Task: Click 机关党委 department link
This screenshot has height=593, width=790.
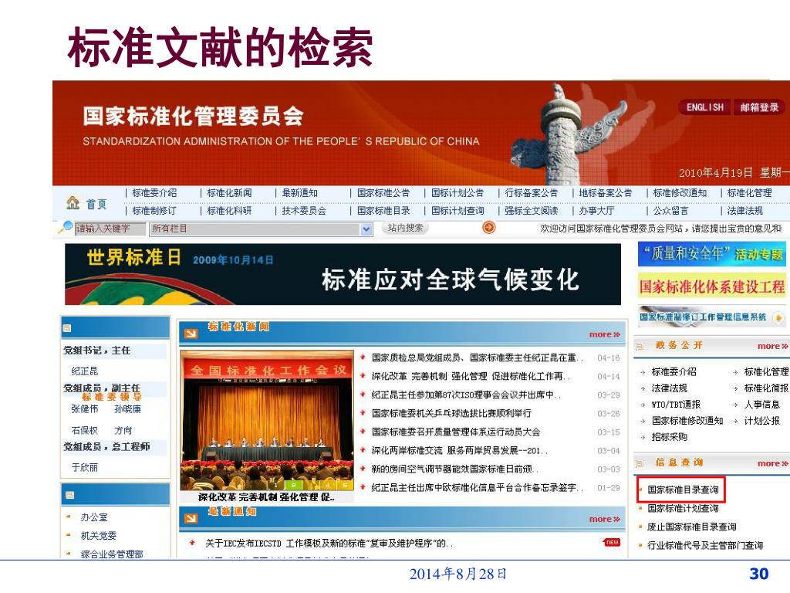Action: coord(99,536)
